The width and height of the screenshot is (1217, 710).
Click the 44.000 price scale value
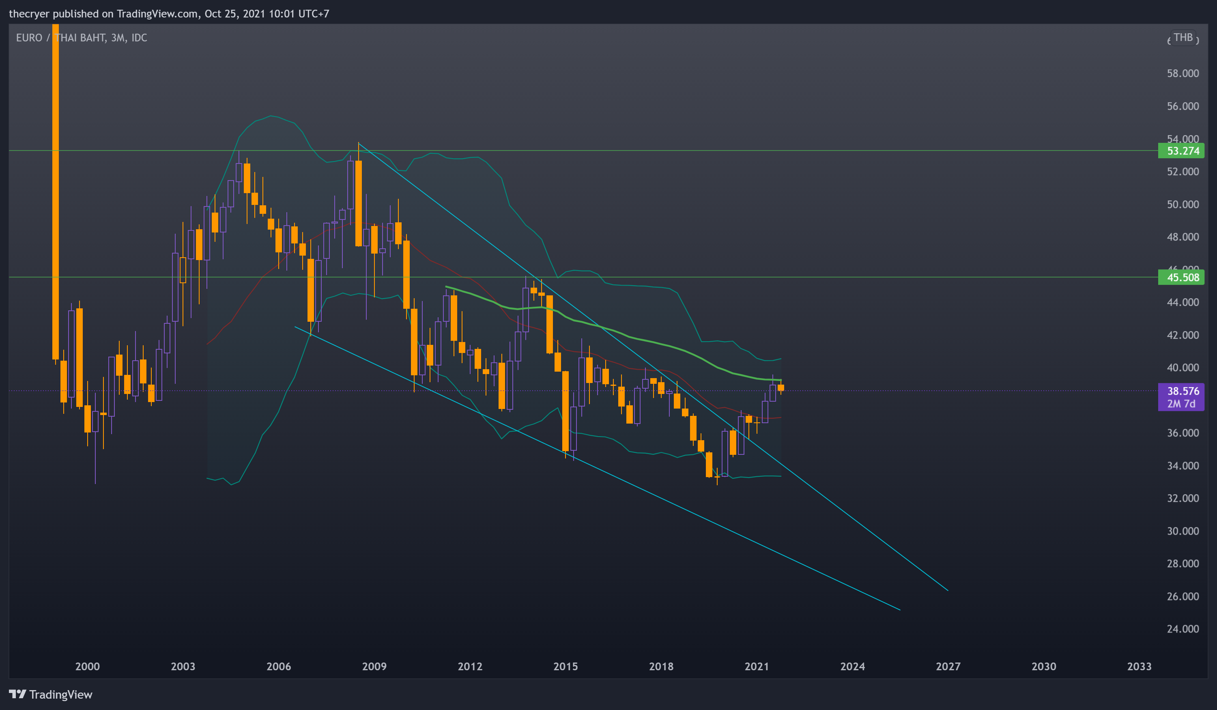click(1183, 302)
